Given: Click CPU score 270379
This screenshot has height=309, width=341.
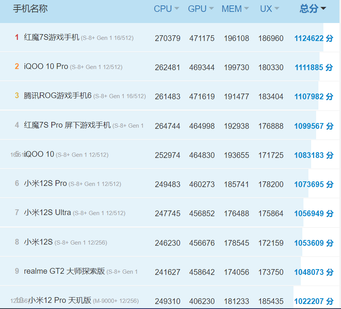Looking at the screenshot, I should tap(167, 38).
